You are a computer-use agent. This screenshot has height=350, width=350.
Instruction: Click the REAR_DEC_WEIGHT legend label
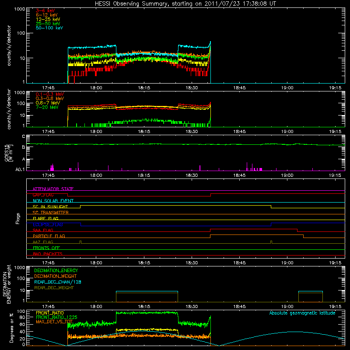pos(54,288)
